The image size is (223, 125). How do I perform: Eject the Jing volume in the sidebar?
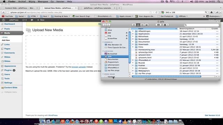pyautogui.click(x=126, y=36)
